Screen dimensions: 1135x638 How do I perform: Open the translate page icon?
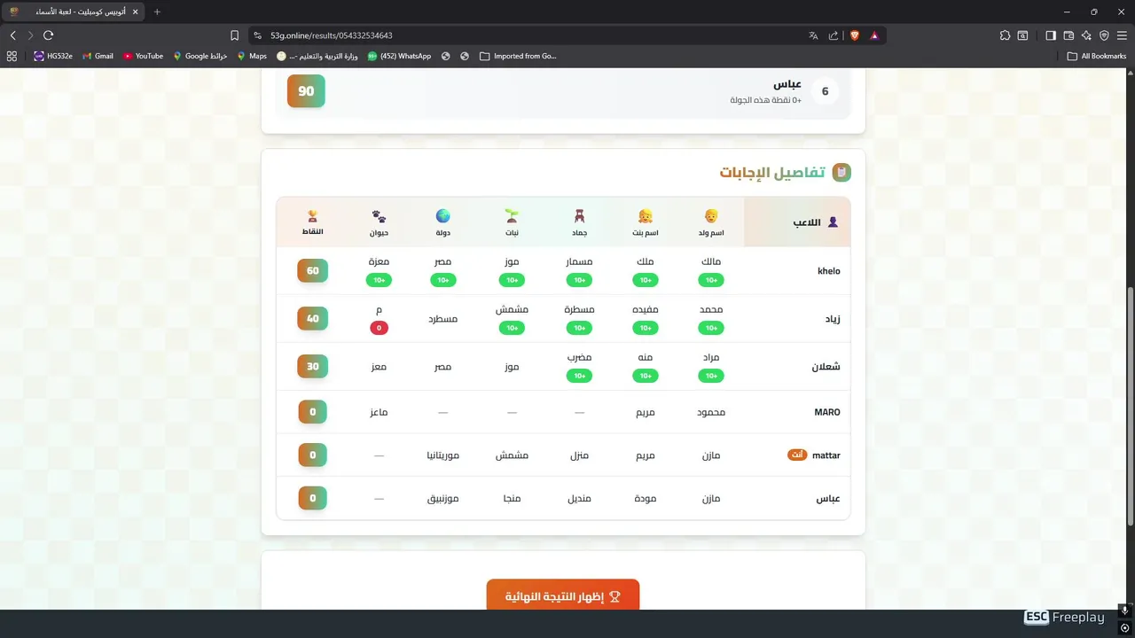[x=813, y=35]
